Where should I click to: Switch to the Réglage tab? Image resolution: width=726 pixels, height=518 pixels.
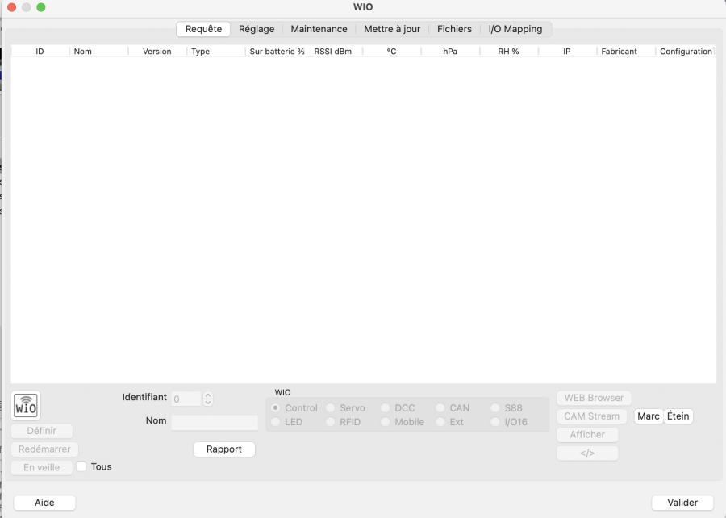(257, 29)
